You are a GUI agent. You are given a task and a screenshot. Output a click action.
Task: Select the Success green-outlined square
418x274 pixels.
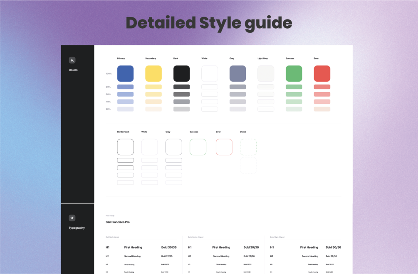click(x=198, y=147)
